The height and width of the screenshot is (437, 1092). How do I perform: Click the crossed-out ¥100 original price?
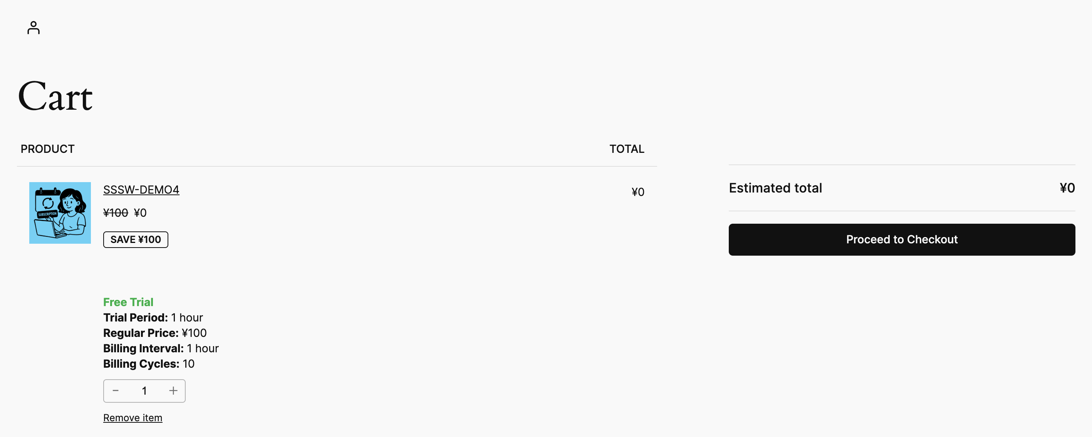point(115,213)
